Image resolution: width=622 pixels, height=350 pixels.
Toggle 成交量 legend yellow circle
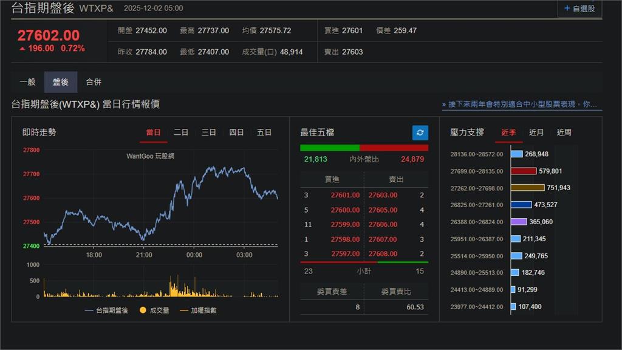click(143, 310)
